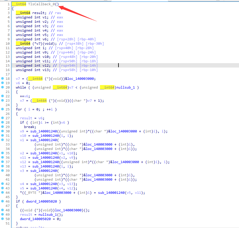Click sub_140001240 on line 30
The height and width of the screenshot is (228, 239).
[x=44, y=131]
